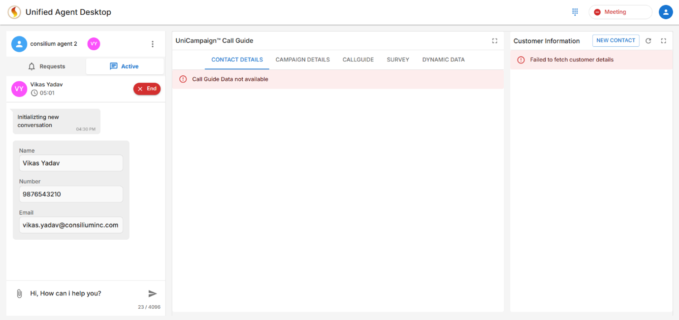Image resolution: width=679 pixels, height=320 pixels.
Task: Switch to the Requests tab
Action: coord(46,66)
